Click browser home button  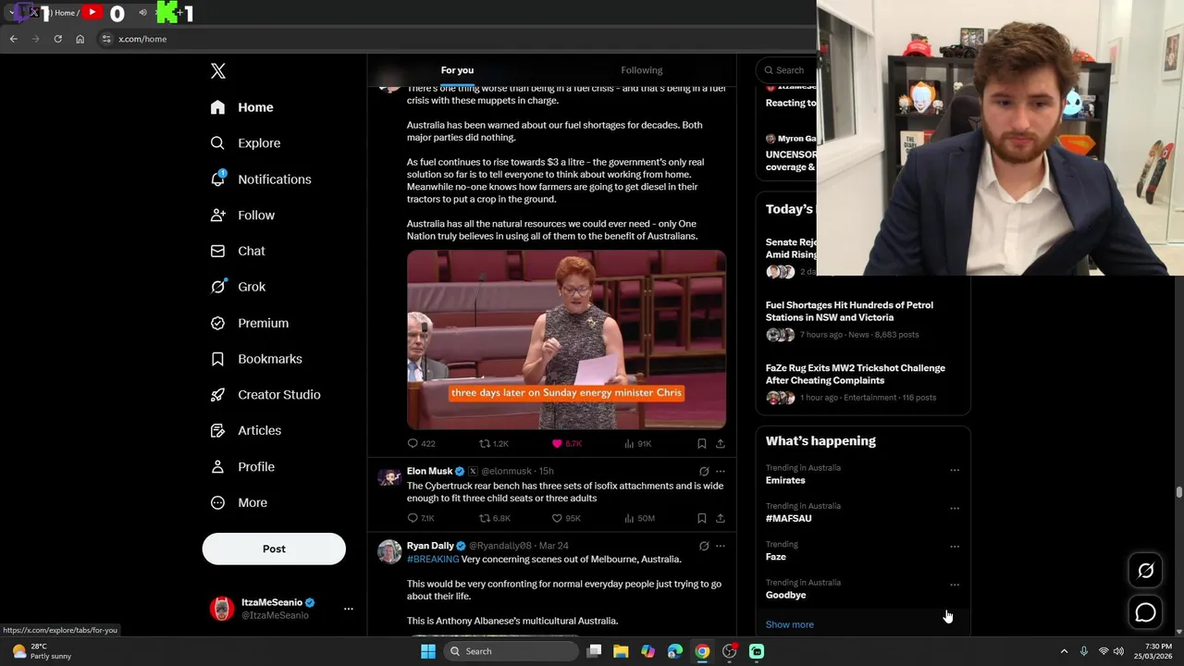(80, 39)
